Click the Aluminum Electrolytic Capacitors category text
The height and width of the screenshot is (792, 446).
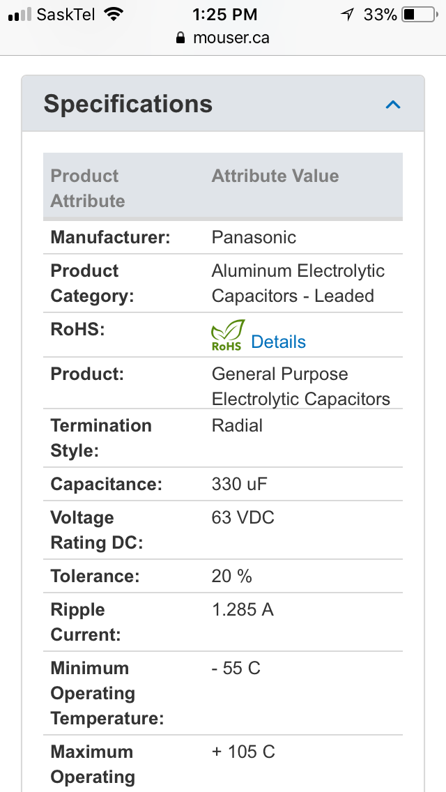(298, 283)
